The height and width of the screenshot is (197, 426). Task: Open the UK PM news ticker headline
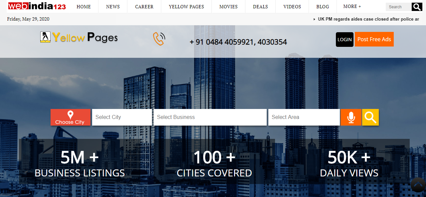click(x=368, y=19)
